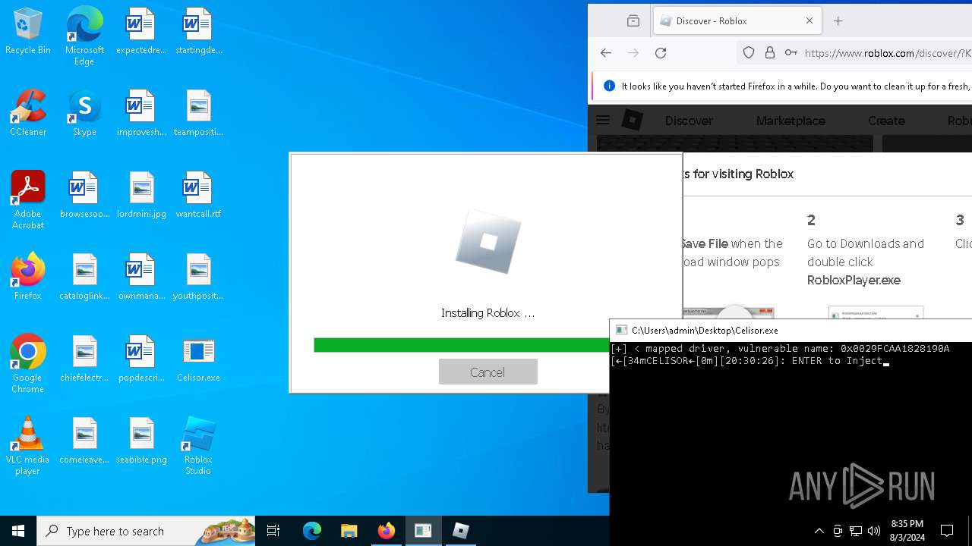Go back in Firefox
This screenshot has width=972, height=546.
pos(605,53)
